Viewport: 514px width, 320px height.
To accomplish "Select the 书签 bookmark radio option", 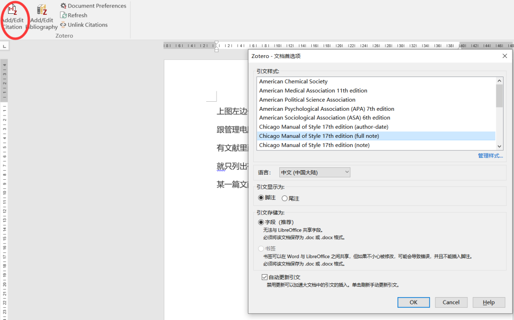I will pyautogui.click(x=261, y=249).
